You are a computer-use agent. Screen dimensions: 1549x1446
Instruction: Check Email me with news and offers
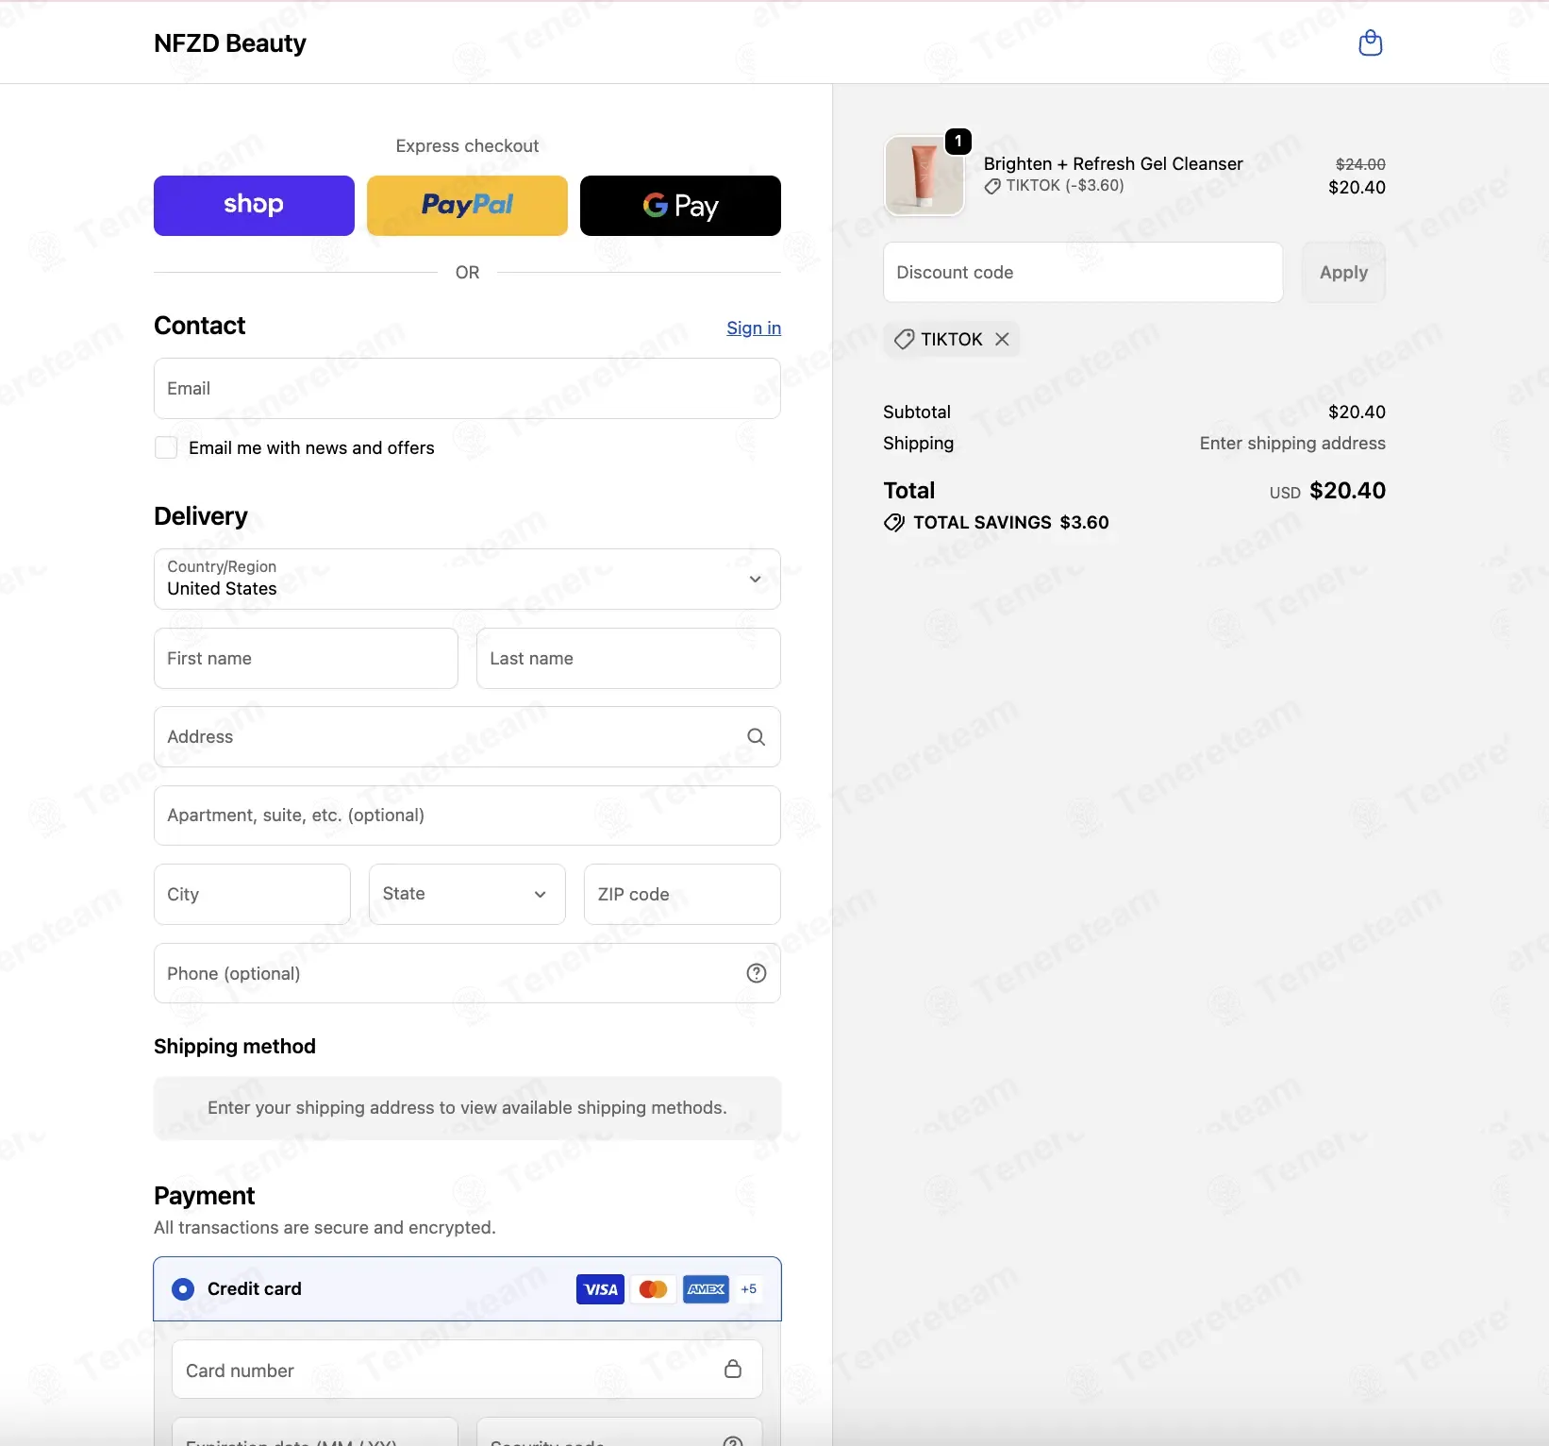(166, 447)
